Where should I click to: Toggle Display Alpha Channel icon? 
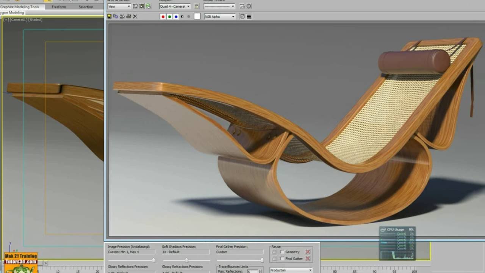pos(182,17)
